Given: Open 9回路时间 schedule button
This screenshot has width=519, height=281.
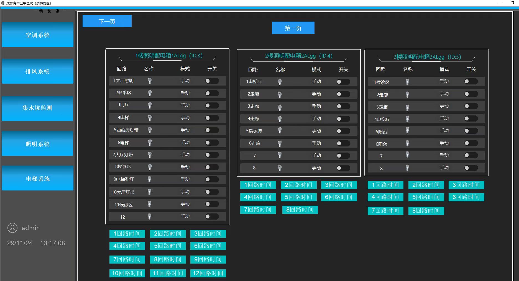Looking at the screenshot, I should (208, 259).
